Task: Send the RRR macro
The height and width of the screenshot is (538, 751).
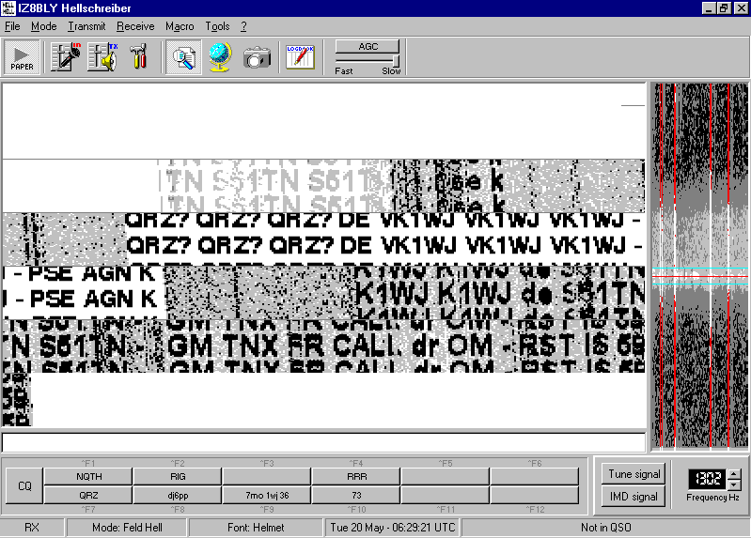Action: (356, 477)
